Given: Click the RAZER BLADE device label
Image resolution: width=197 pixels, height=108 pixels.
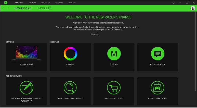Looking at the screenshot, I should pos(27,65).
